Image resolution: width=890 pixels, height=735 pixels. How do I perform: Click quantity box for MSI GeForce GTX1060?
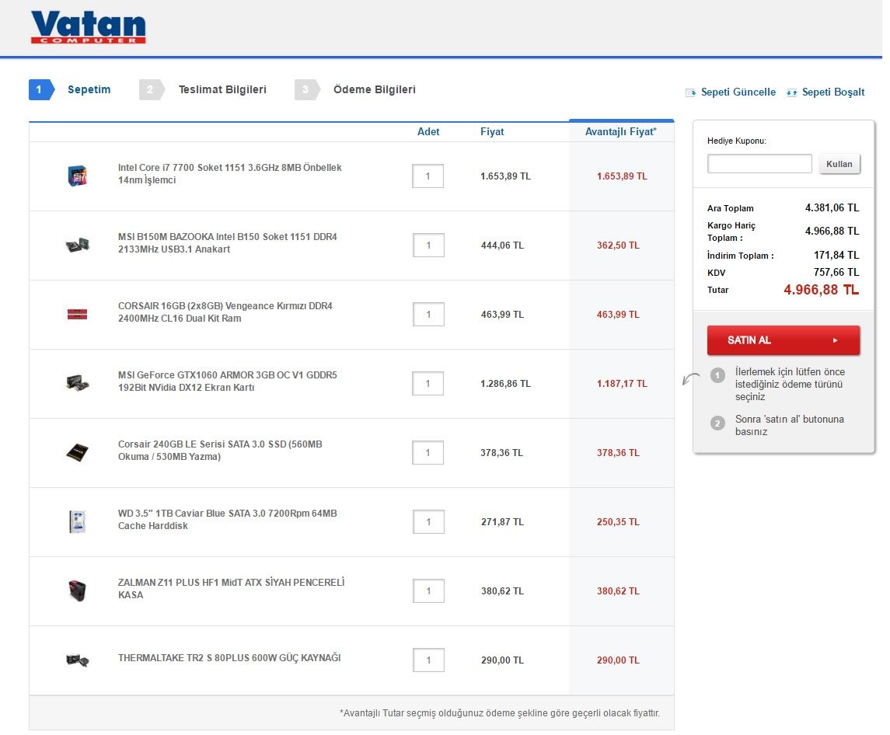click(428, 384)
